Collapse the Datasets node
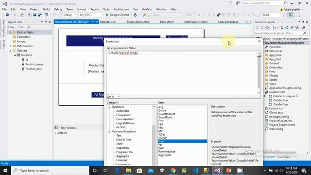This screenshot has height=175, width=311. coord(11,51)
